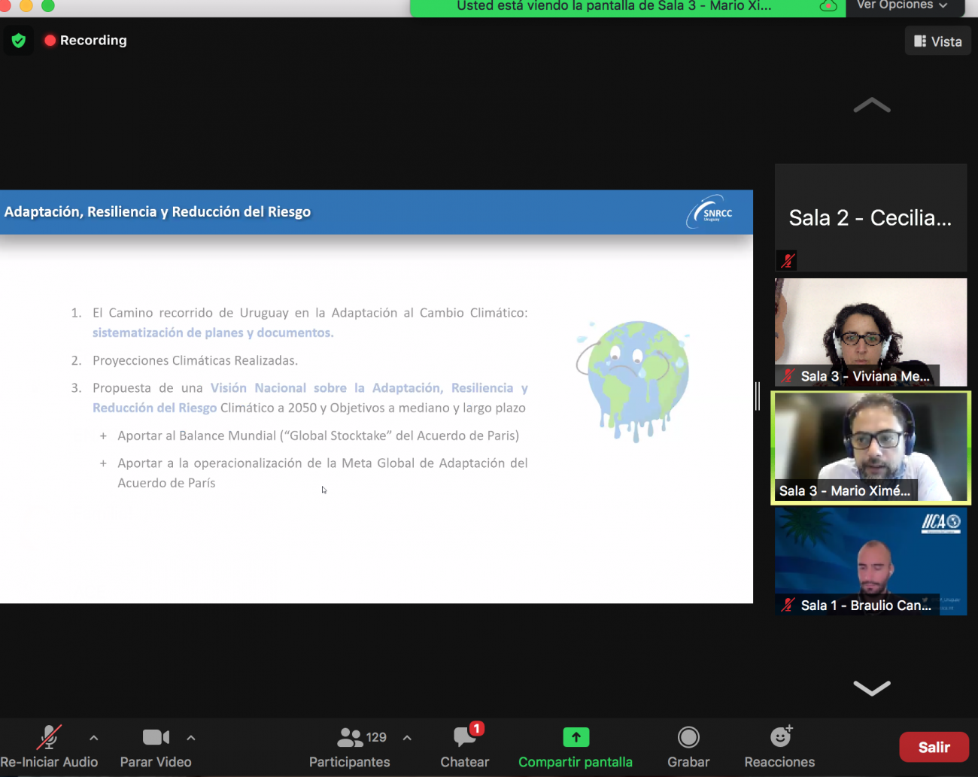Expand the participants options arrow
The height and width of the screenshot is (777, 978).
pyautogui.click(x=407, y=738)
